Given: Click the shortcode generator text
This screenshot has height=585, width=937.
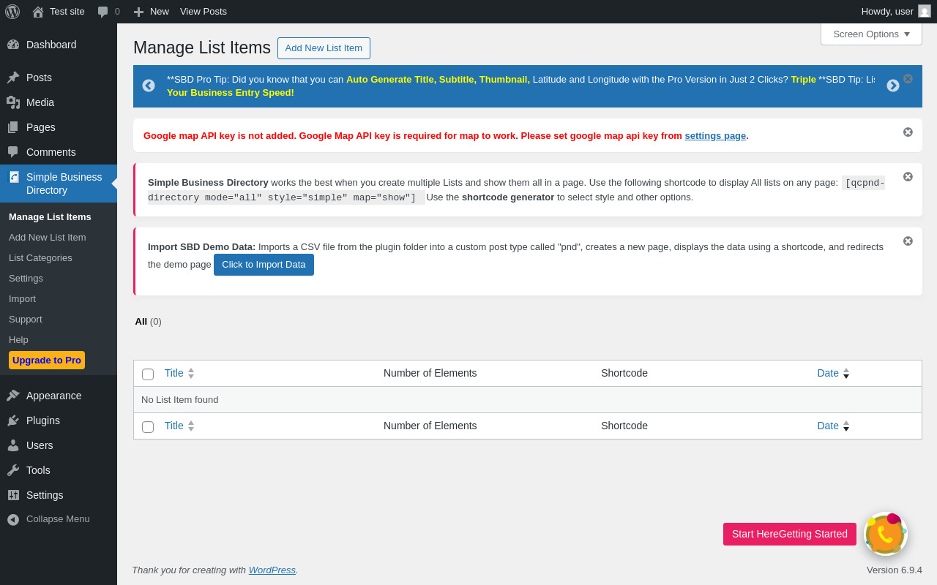Looking at the screenshot, I should (508, 197).
